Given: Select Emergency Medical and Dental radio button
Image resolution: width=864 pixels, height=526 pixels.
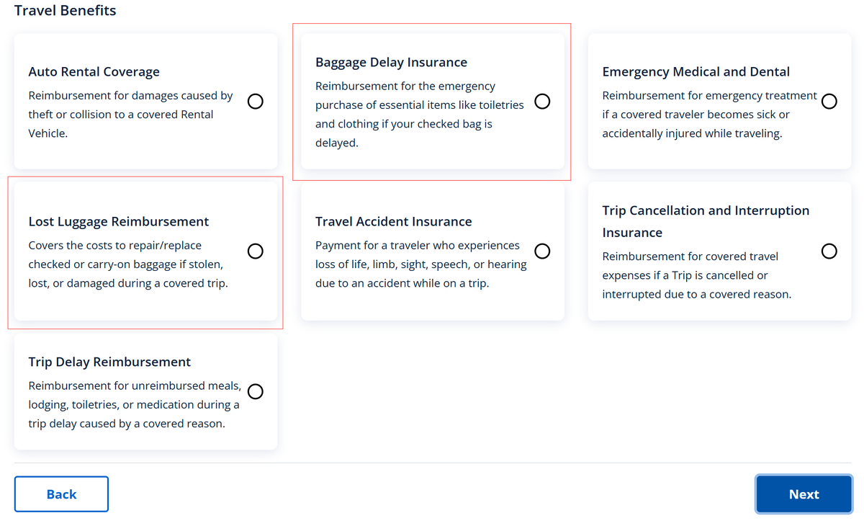Looking at the screenshot, I should (829, 101).
